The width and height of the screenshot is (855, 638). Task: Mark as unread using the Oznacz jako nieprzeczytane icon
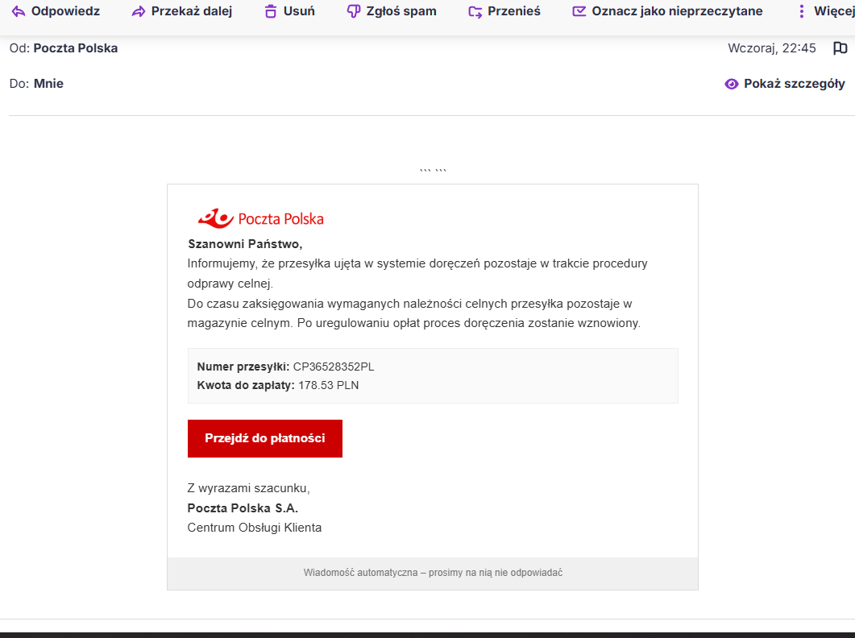click(x=579, y=11)
